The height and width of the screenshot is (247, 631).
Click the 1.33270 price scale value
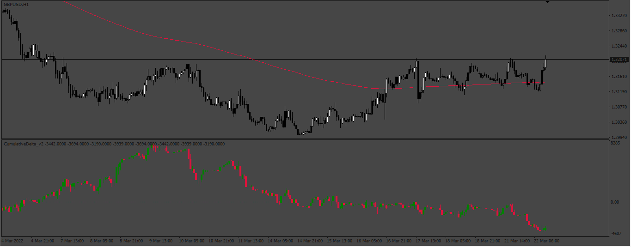(619, 16)
